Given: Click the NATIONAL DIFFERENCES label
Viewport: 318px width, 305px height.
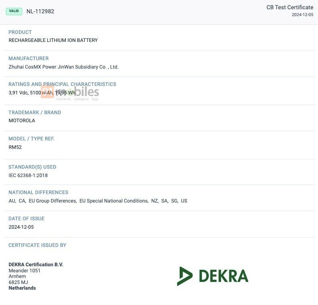Looking at the screenshot, I should [x=38, y=192].
